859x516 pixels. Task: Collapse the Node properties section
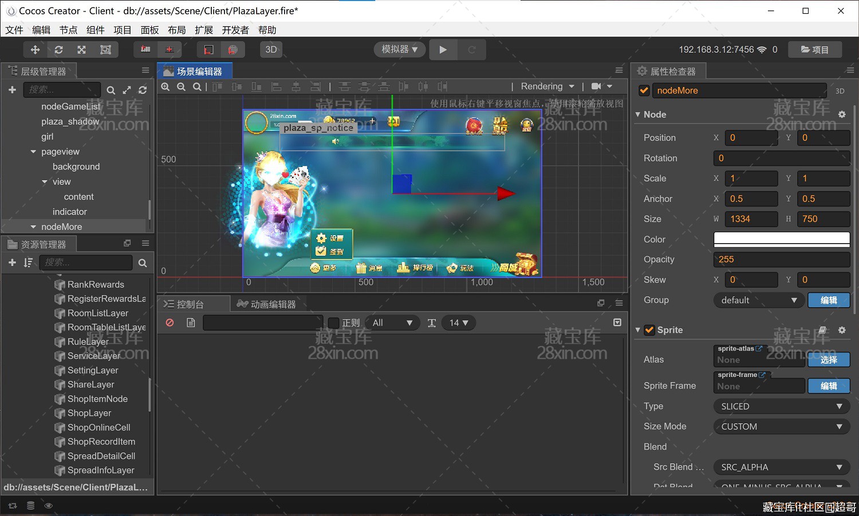pos(638,114)
